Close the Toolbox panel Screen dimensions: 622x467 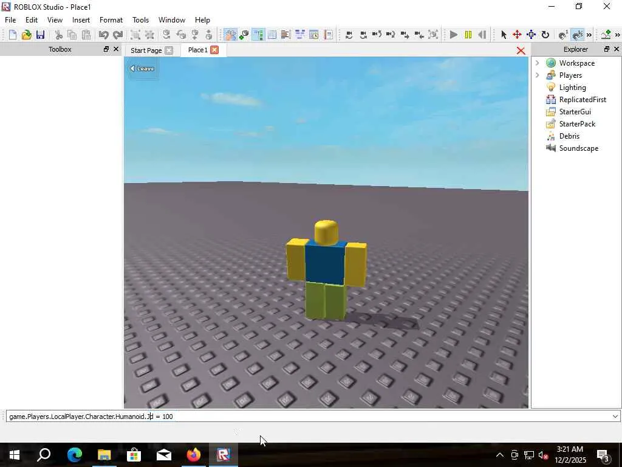pos(116,49)
